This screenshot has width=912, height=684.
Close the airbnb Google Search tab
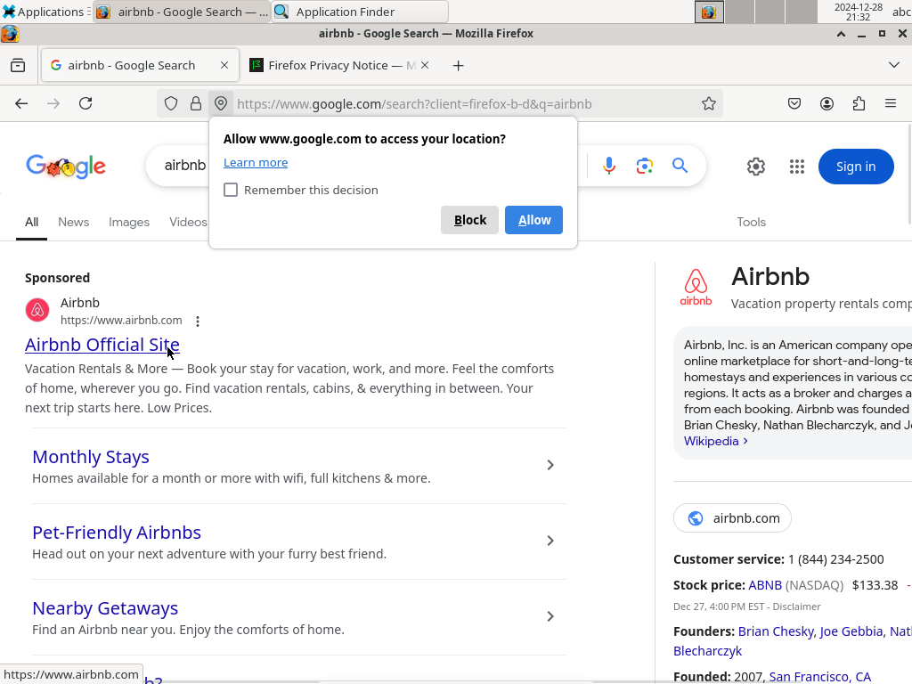(224, 65)
